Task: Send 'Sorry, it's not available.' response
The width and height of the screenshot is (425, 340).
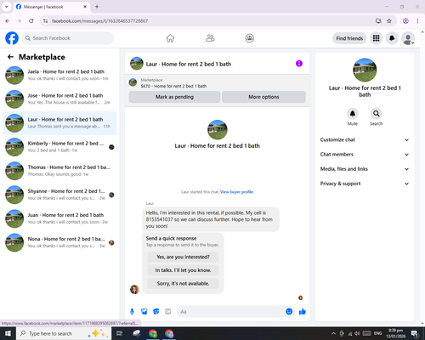Action: [183, 283]
